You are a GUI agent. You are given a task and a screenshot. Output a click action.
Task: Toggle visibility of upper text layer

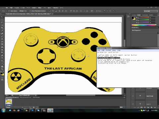pyautogui.click(x=133, y=96)
